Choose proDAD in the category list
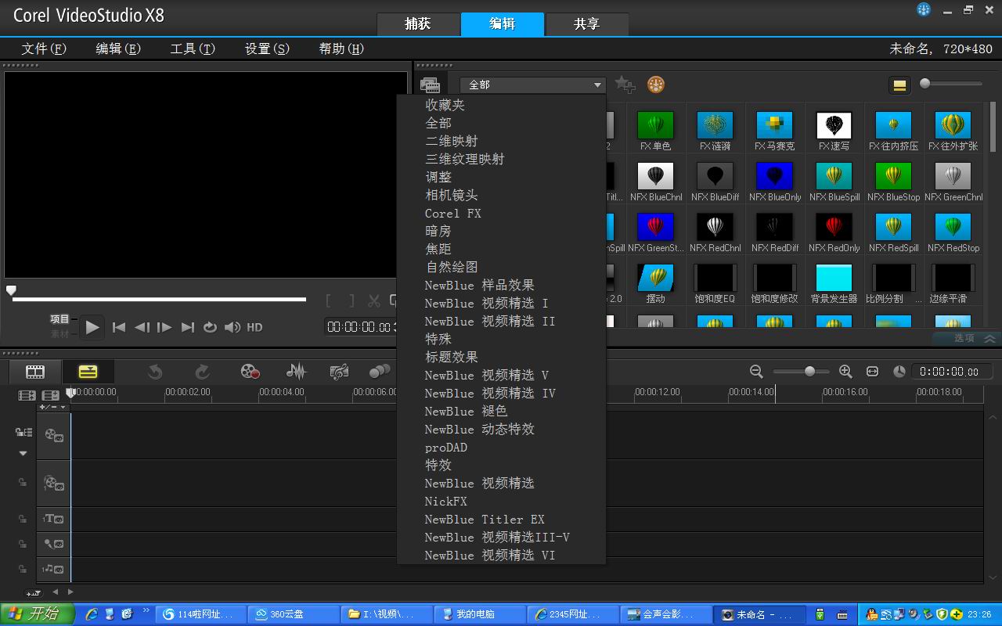The height and width of the screenshot is (626, 1002). [446, 448]
